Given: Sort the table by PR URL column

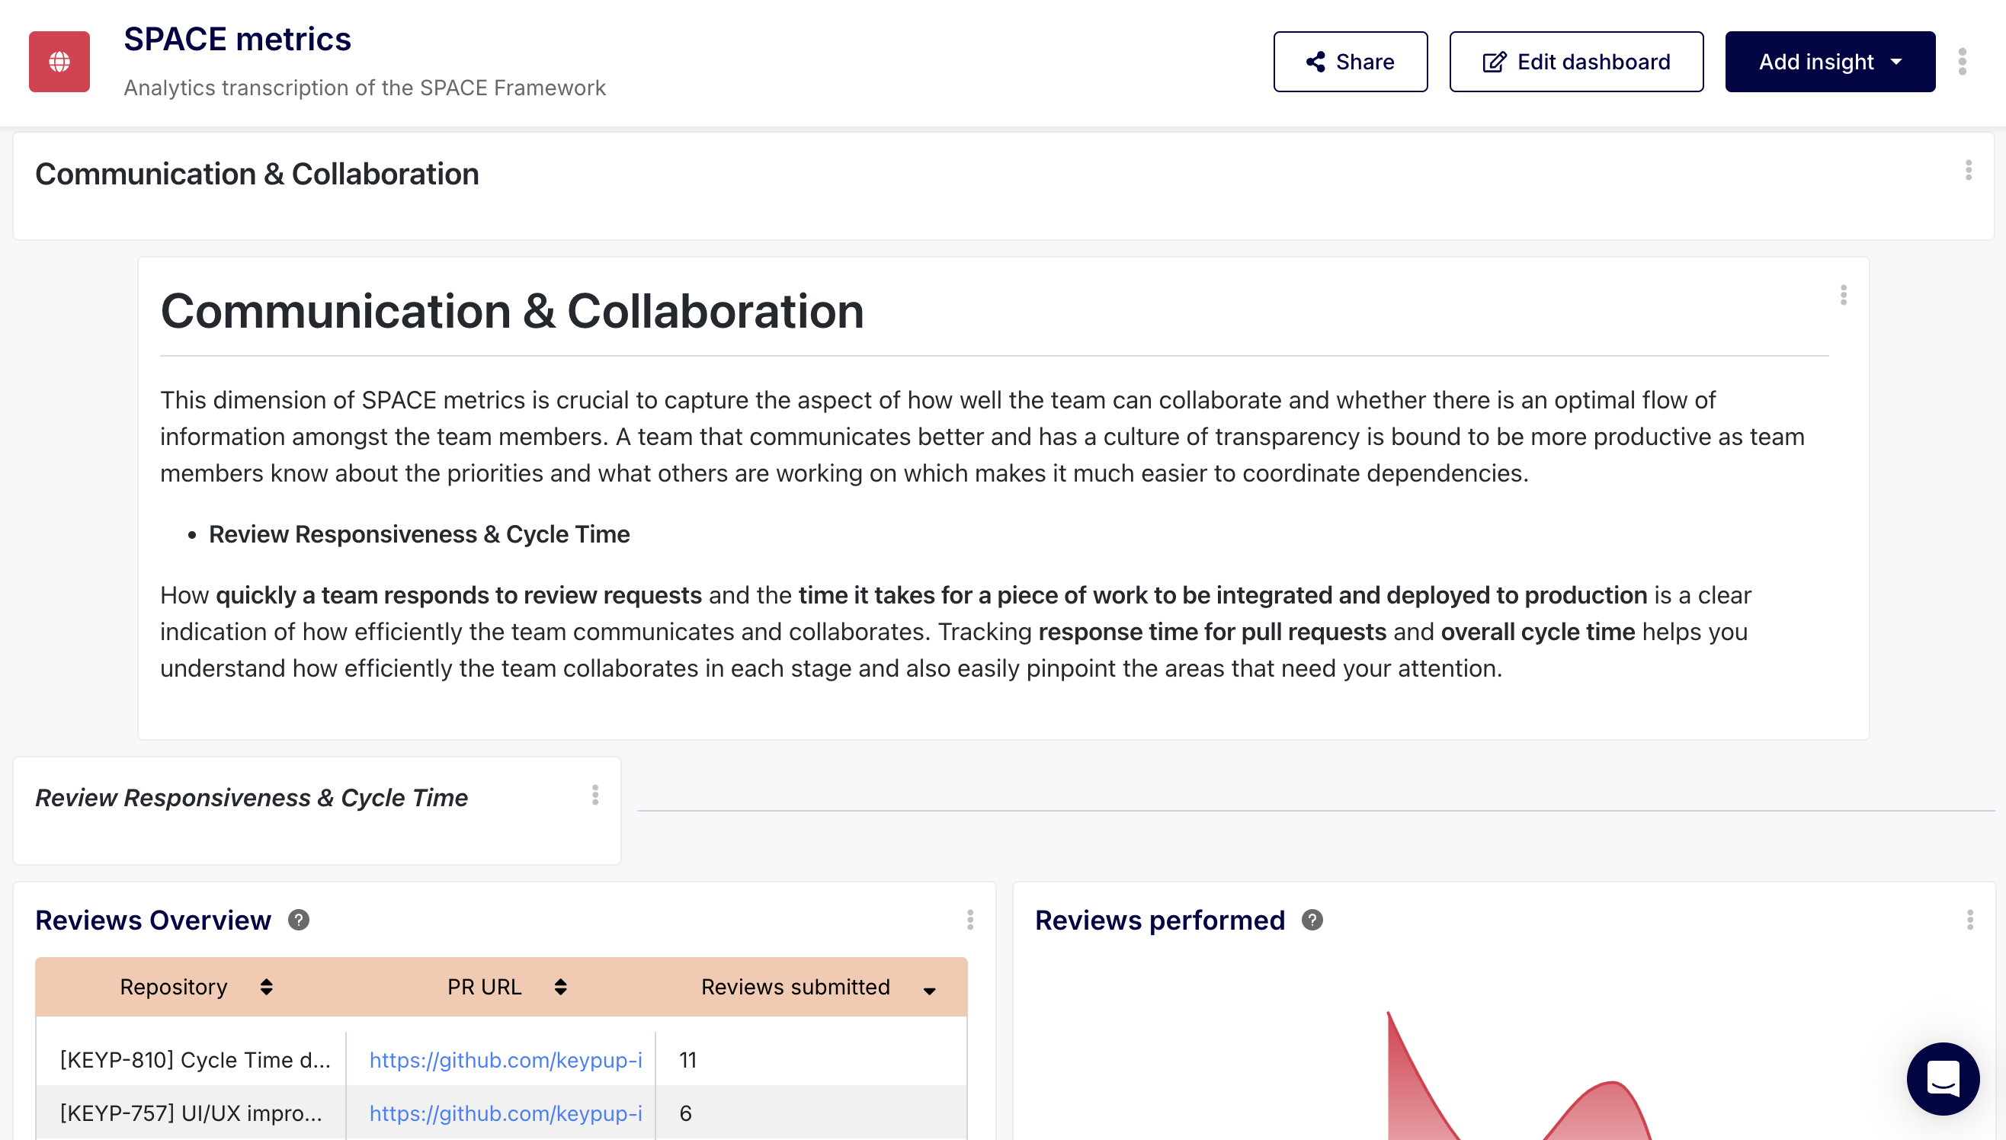Looking at the screenshot, I should 561,988.
